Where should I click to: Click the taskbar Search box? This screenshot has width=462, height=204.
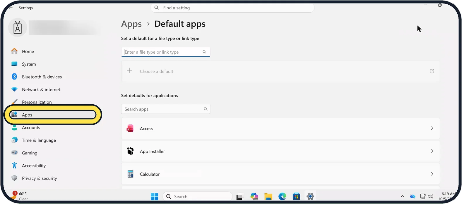[198, 196]
